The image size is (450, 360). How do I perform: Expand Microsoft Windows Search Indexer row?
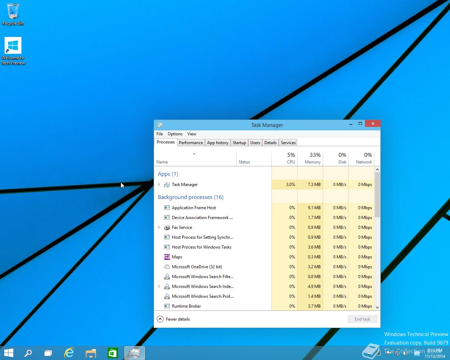coord(159,287)
